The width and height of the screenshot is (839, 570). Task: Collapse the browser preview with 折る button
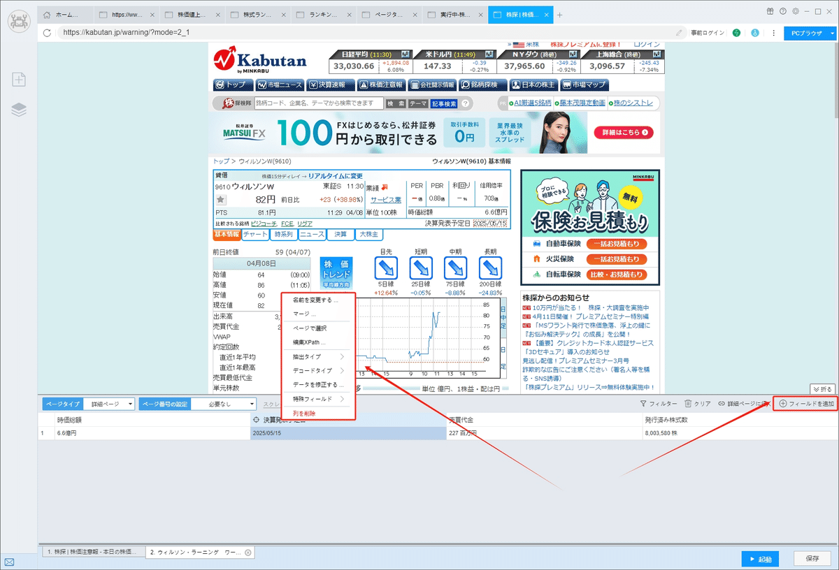point(822,388)
